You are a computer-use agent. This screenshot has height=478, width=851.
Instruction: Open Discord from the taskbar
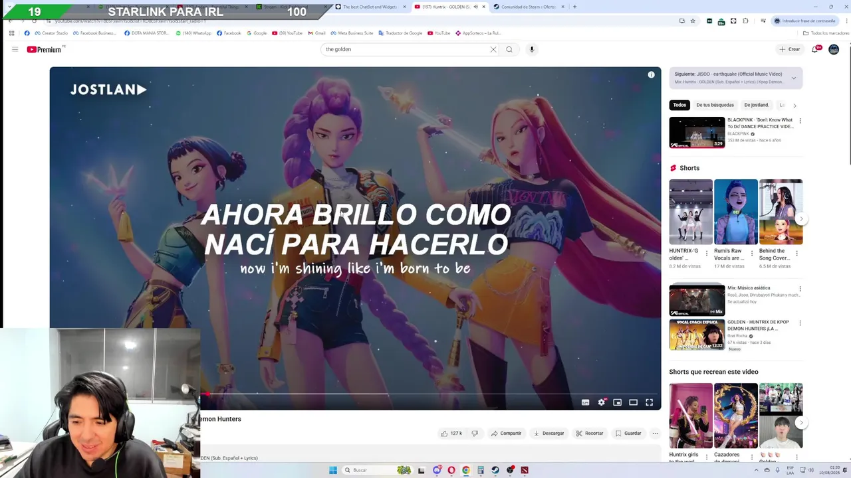pos(437,470)
